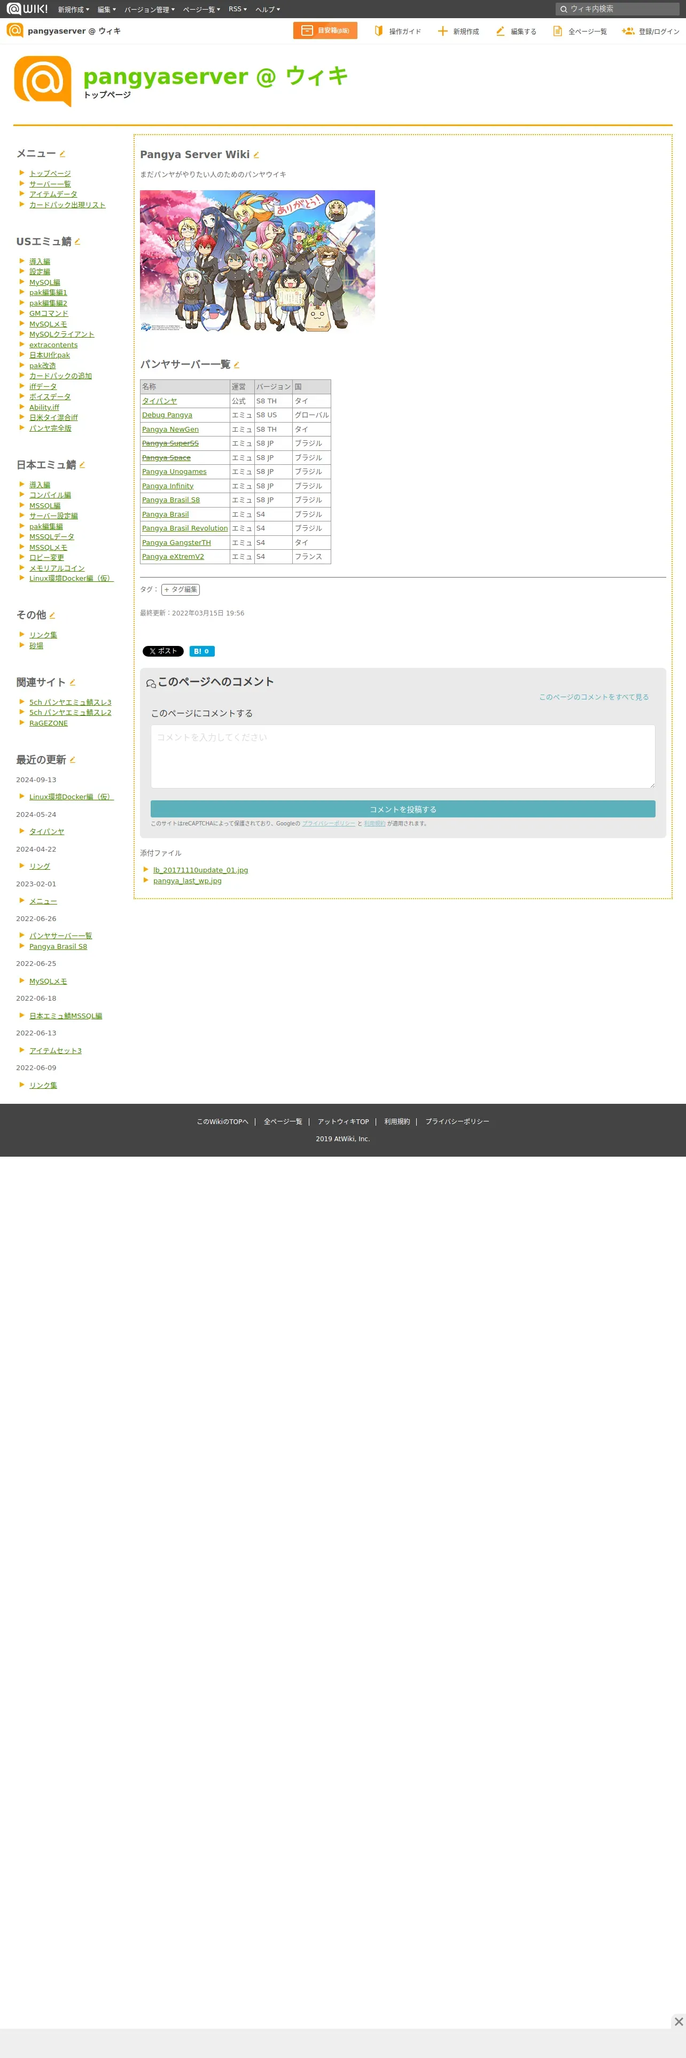
Task: Expand the RSS dropdown menu
Action: click(x=238, y=10)
